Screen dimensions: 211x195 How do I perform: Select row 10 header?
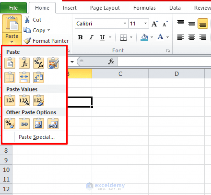point(6,170)
